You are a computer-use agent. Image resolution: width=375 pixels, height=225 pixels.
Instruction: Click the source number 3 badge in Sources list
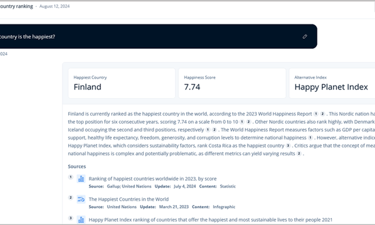(x=71, y=218)
